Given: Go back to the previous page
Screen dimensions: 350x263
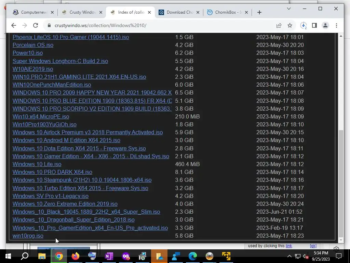Looking at the screenshot, I should (14, 25).
